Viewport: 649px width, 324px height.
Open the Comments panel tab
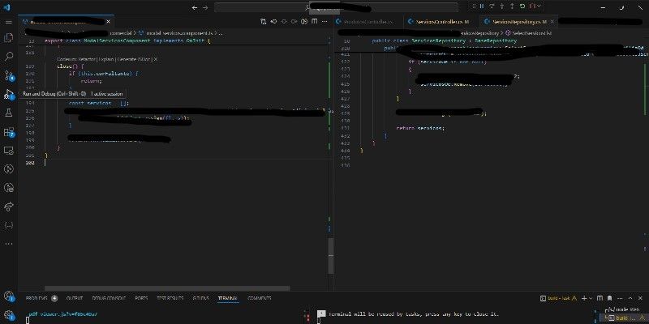pos(260,298)
